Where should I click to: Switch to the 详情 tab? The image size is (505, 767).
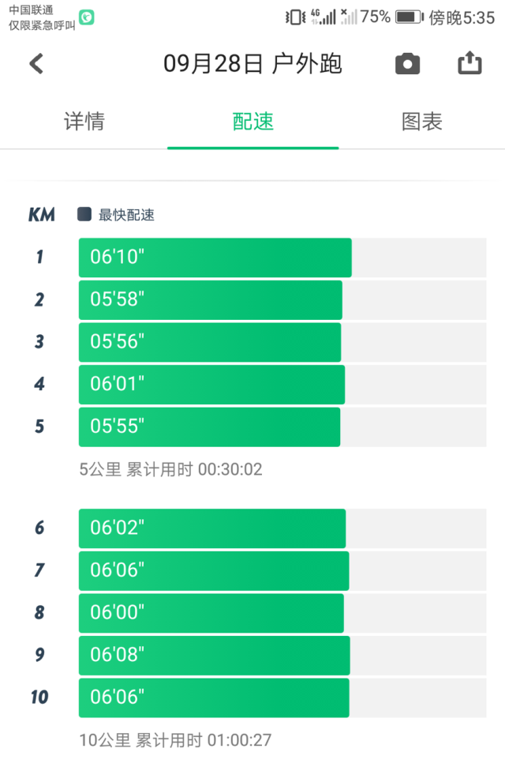(84, 122)
